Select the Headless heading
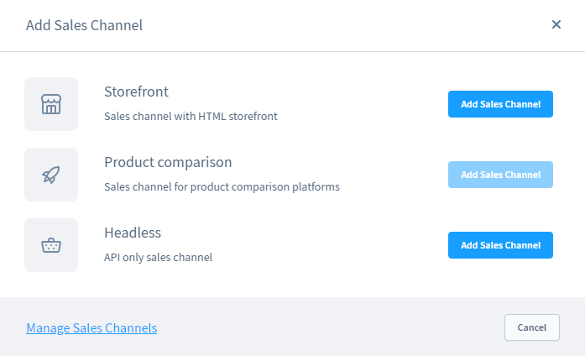Viewport: 585px width, 356px height. tap(133, 233)
